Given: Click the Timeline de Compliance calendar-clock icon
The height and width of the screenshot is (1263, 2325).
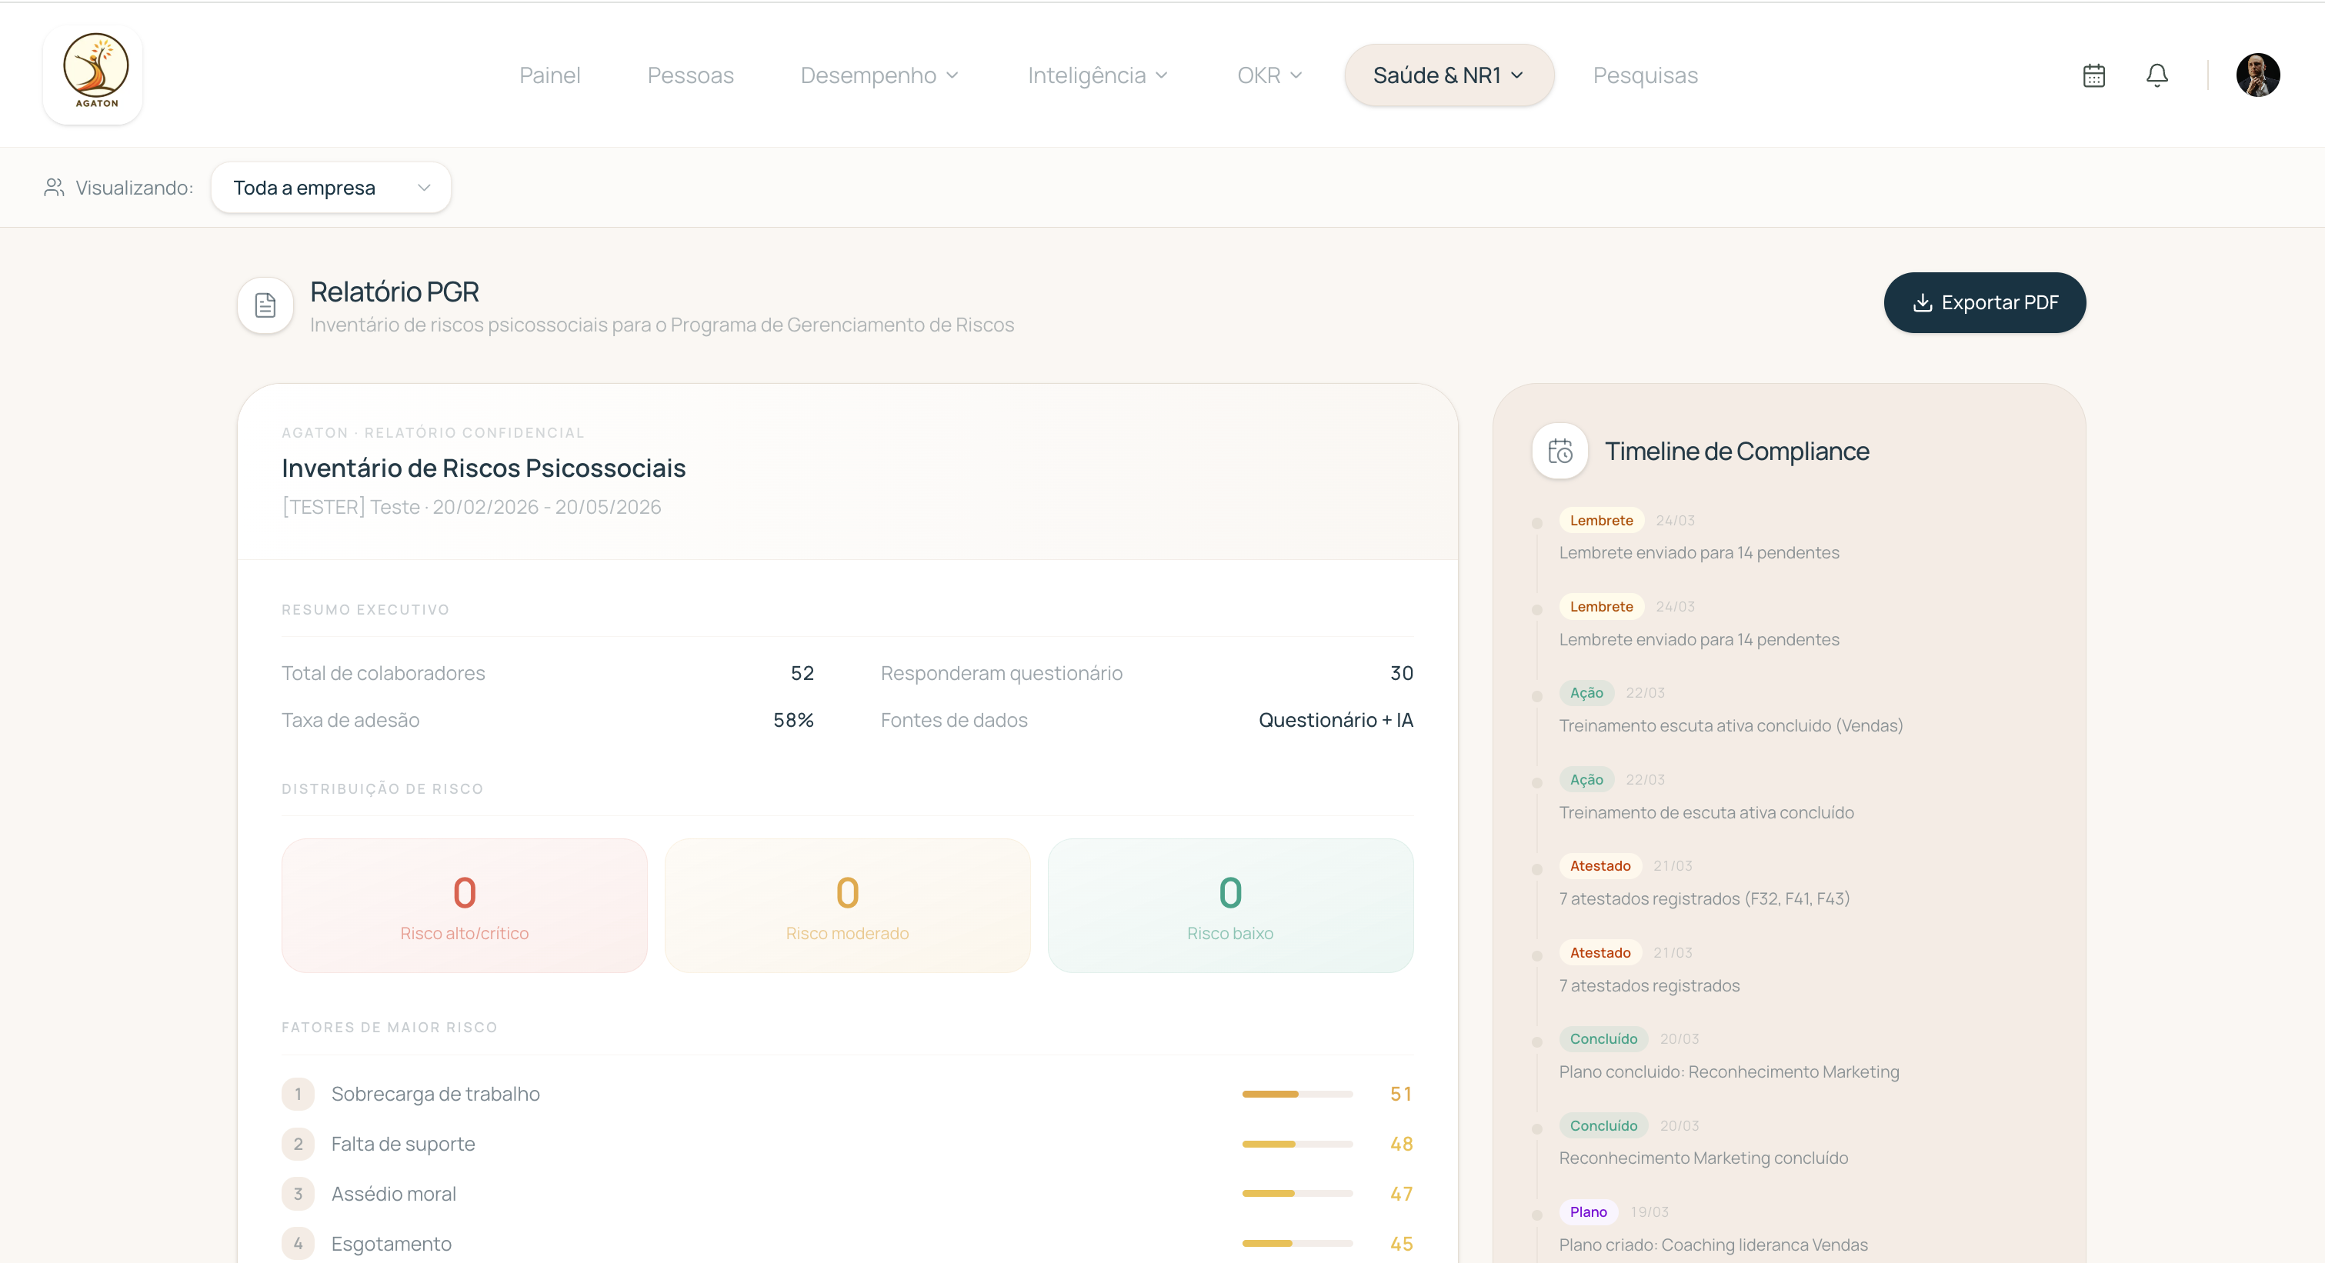Looking at the screenshot, I should (1560, 450).
